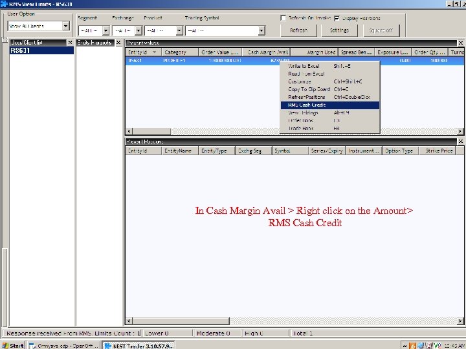
Task: Close the User/Client List panel
Action: 70,43
